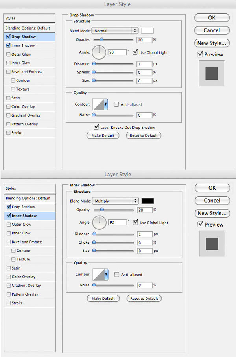Open Blend Mode dropdown set to Multiply

coord(115,201)
